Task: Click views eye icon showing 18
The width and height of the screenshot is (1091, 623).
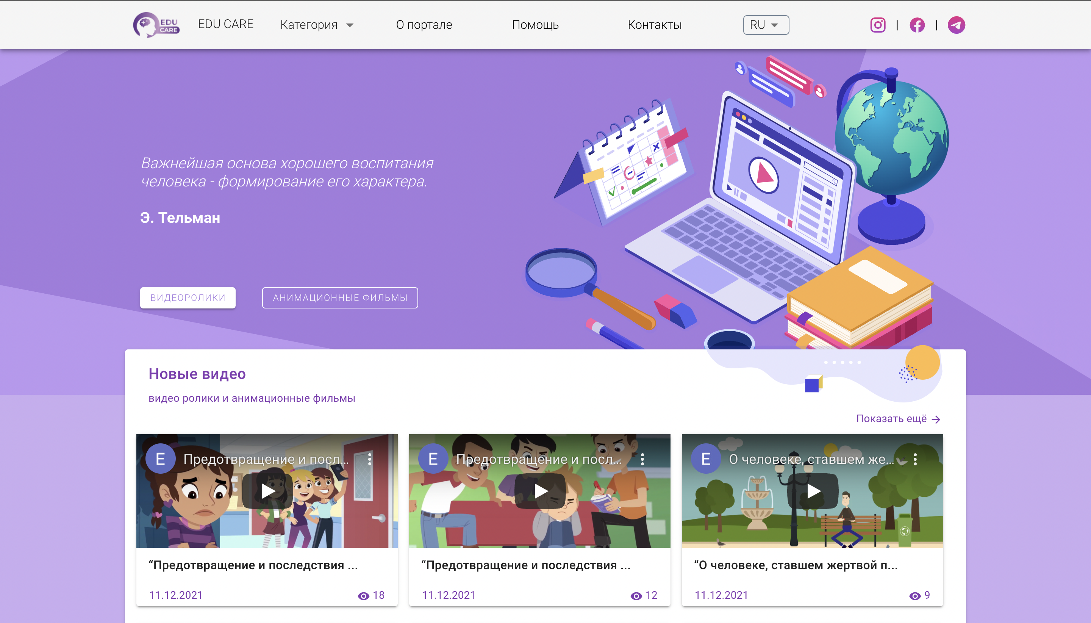Action: [x=364, y=596]
